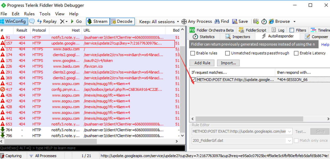Open the Browse launcher
The image size is (330, 159).
(279, 21)
